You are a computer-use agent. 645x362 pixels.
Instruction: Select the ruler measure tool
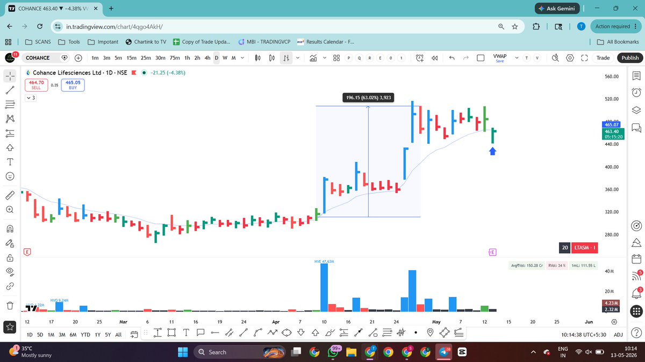[10, 195]
